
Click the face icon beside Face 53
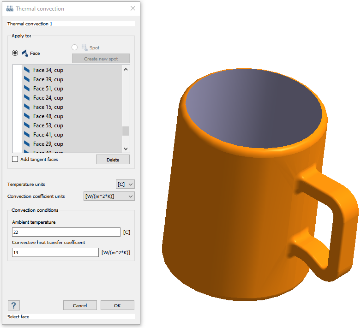point(27,125)
